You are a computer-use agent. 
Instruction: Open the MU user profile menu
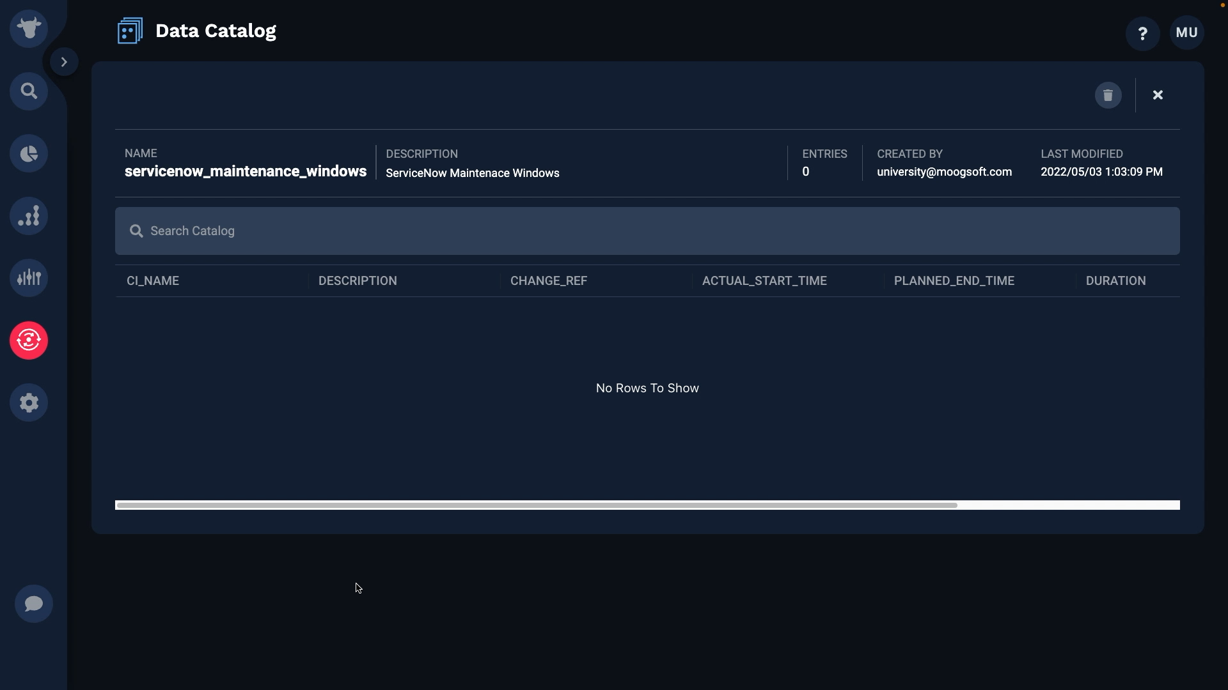coord(1187,33)
